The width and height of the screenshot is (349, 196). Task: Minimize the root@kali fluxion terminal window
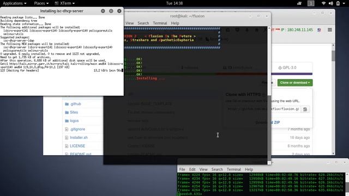point(250,16)
